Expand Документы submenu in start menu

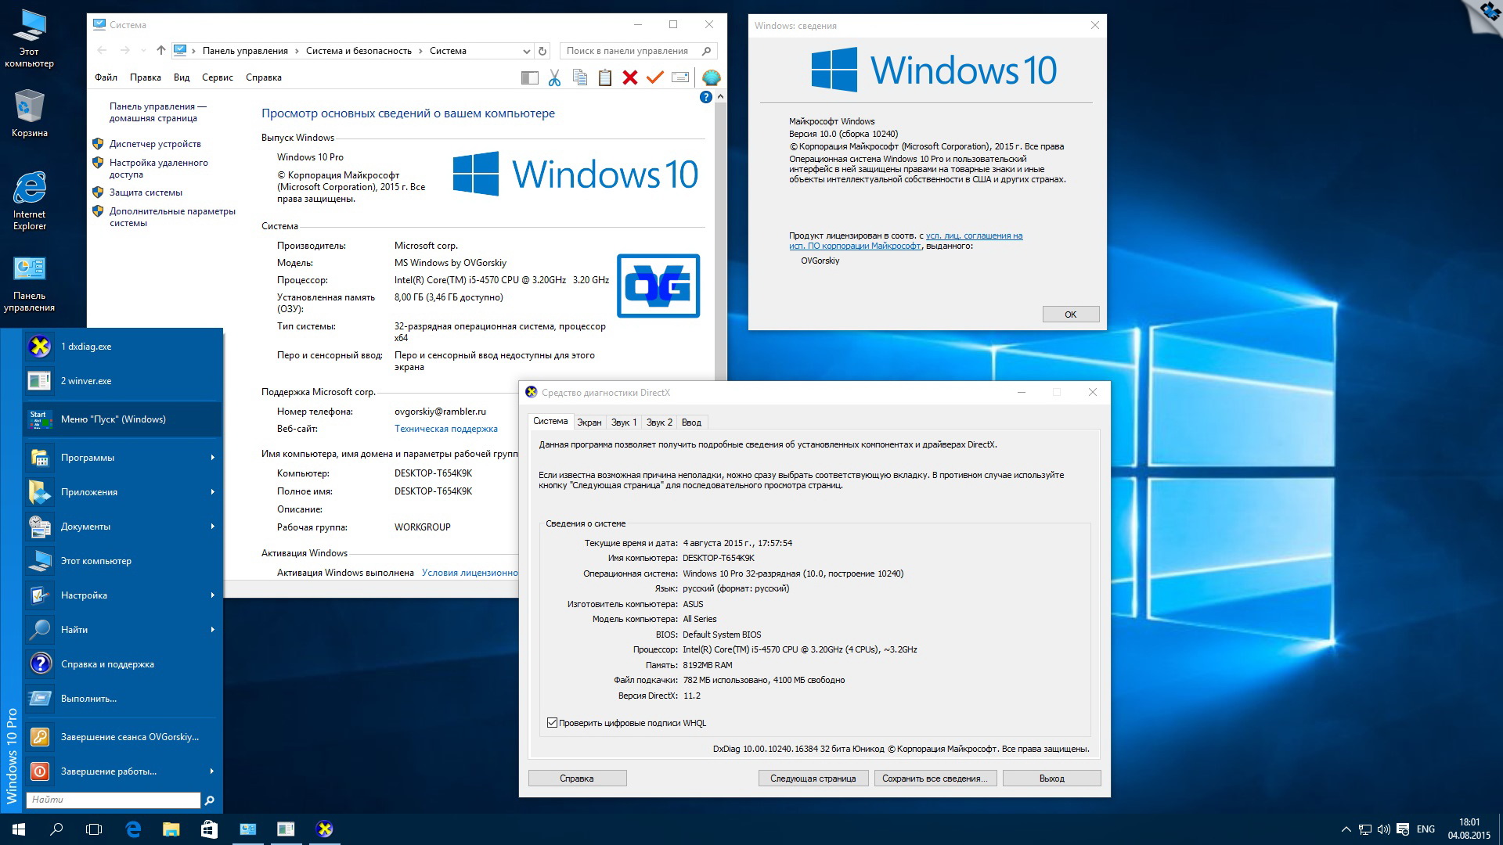pyautogui.click(x=212, y=527)
